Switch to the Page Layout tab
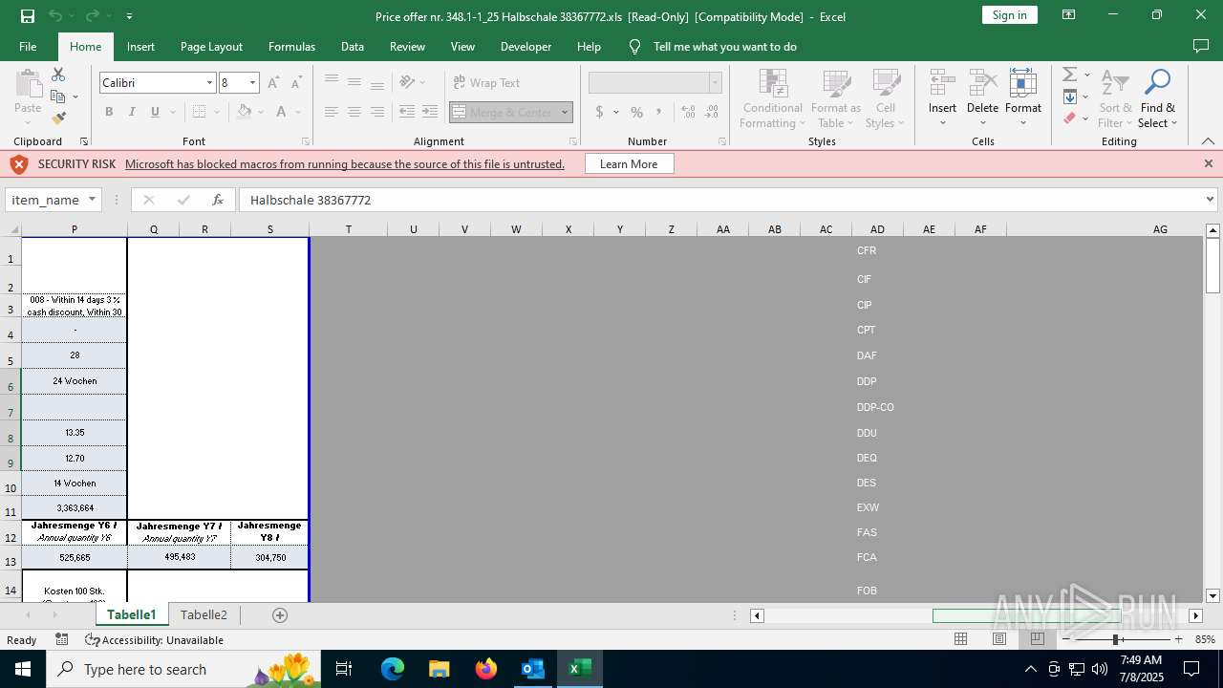 pyautogui.click(x=211, y=46)
